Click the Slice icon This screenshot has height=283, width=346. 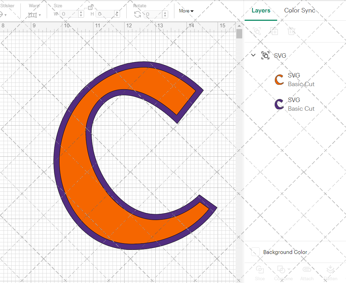(260, 270)
